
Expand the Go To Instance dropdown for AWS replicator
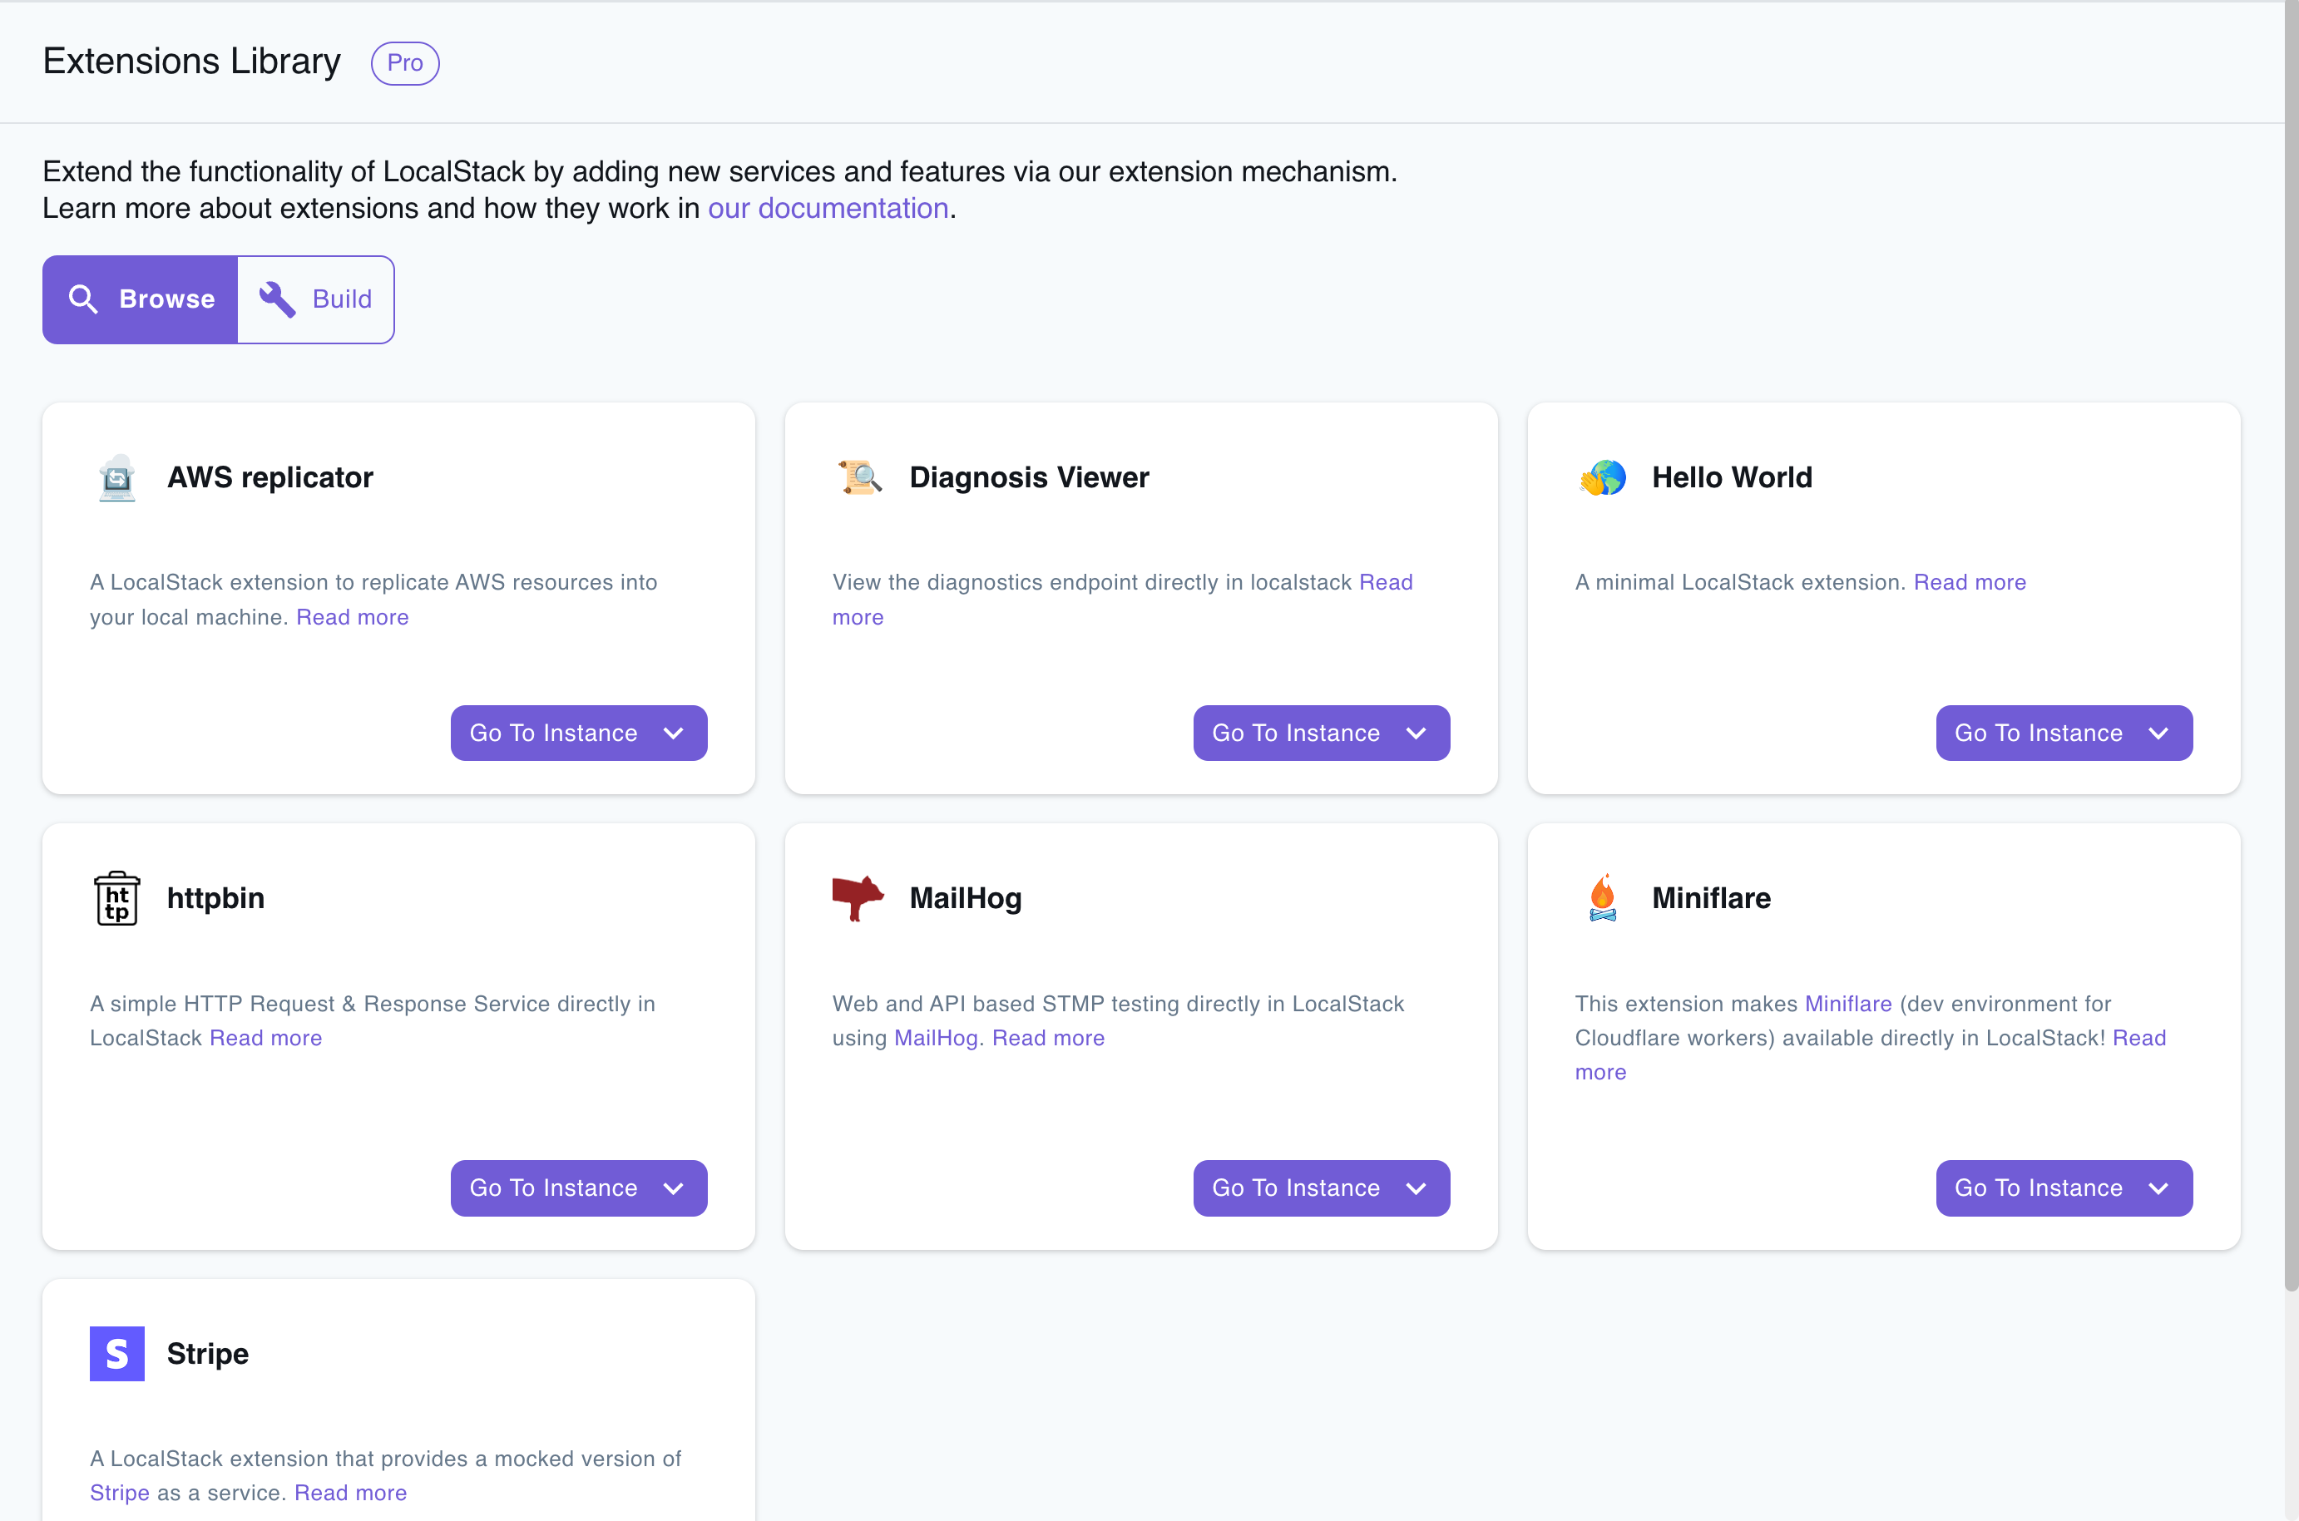[673, 733]
